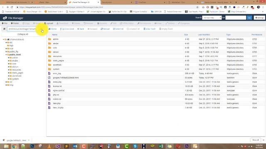Create a new folder with Folder button
The image size is (266, 149).
pyautogui.click(x=15, y=23)
